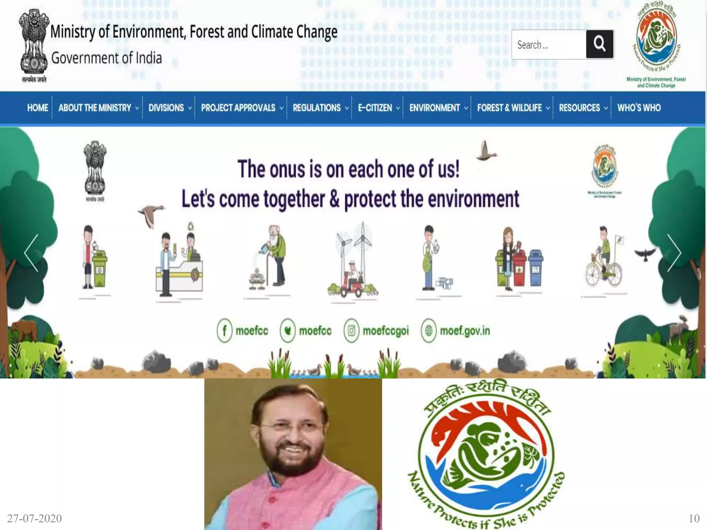Expand the Project Approvals dropdown
This screenshot has width=707, height=530.
[x=242, y=108]
